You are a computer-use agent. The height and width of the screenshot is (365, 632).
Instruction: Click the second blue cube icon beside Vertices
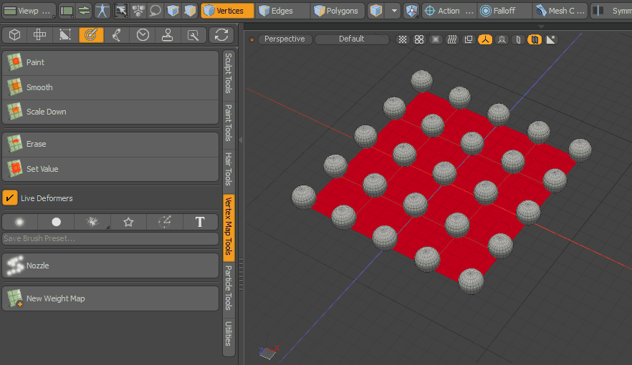190,11
